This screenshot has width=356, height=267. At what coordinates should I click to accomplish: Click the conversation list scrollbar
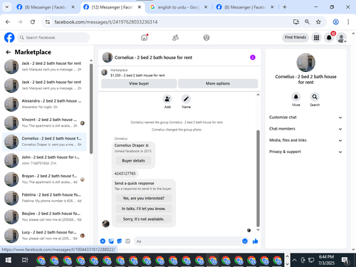click(x=91, y=108)
